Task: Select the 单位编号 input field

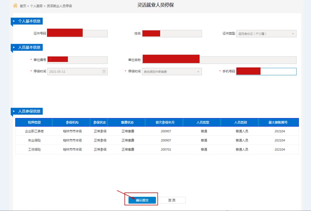Action: [87, 60]
